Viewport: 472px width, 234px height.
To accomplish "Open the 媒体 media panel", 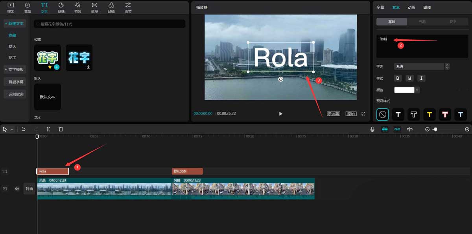I will pyautogui.click(x=10, y=7).
